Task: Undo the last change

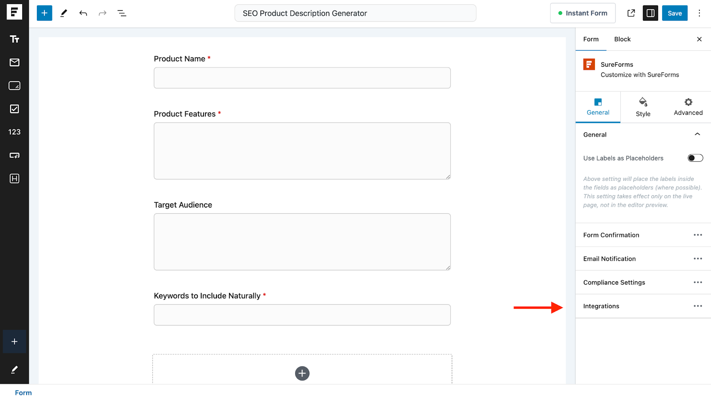Action: coord(83,13)
